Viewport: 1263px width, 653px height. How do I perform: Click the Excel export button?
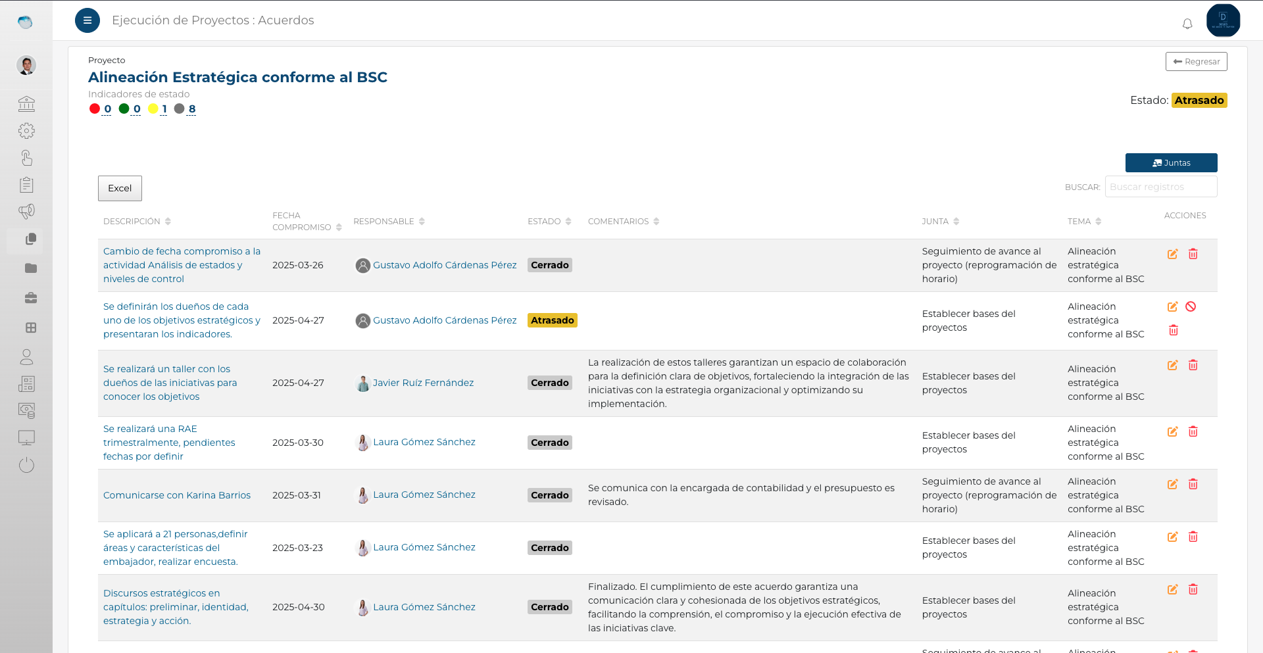point(119,188)
